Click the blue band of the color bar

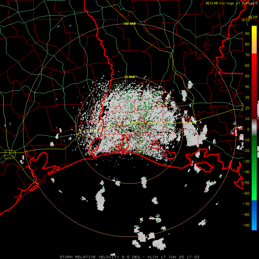click(254, 215)
